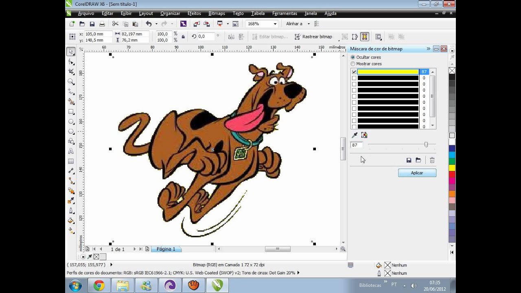This screenshot has height=293, width=521.
Task: Click the rotation angle input field
Action: (x=206, y=37)
